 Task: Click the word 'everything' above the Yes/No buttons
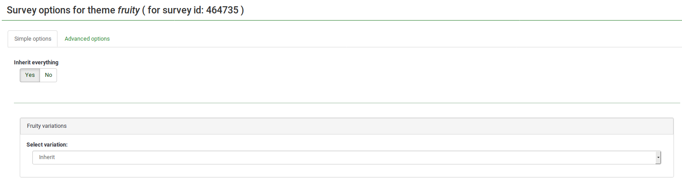(44, 63)
